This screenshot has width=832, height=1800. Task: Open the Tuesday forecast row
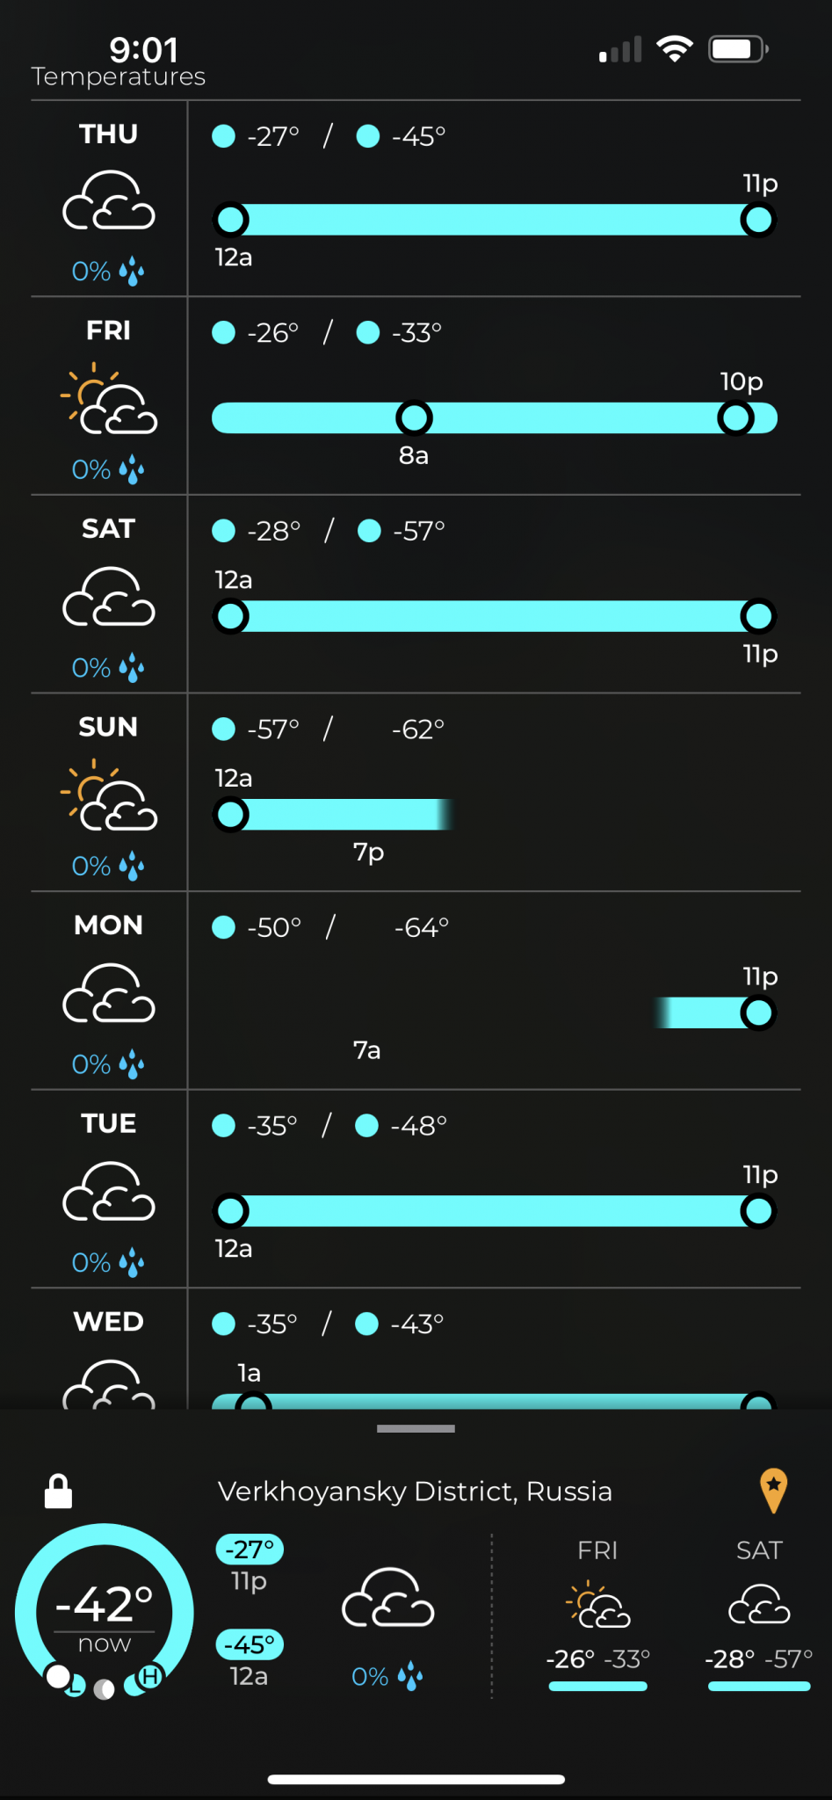point(416,1189)
